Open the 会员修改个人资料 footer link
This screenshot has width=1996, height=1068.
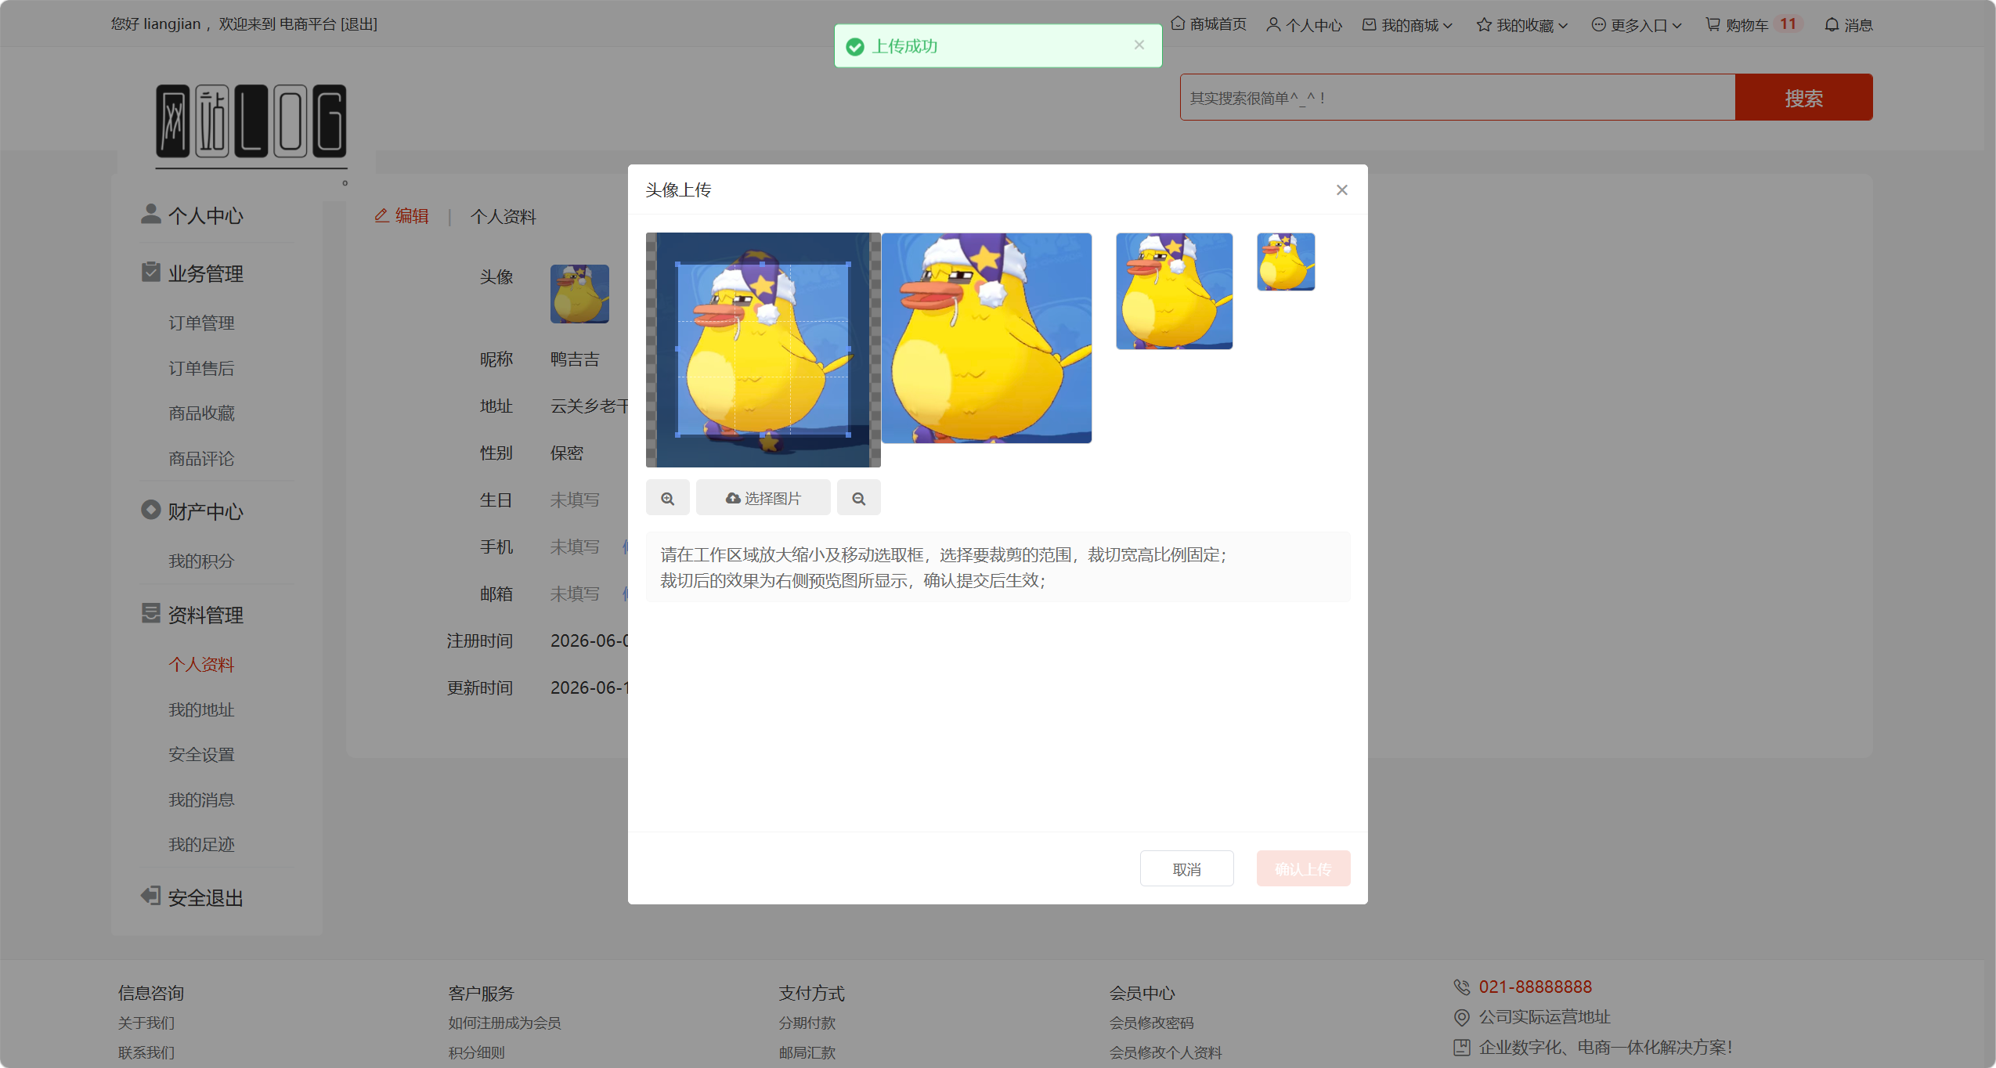click(1165, 1052)
